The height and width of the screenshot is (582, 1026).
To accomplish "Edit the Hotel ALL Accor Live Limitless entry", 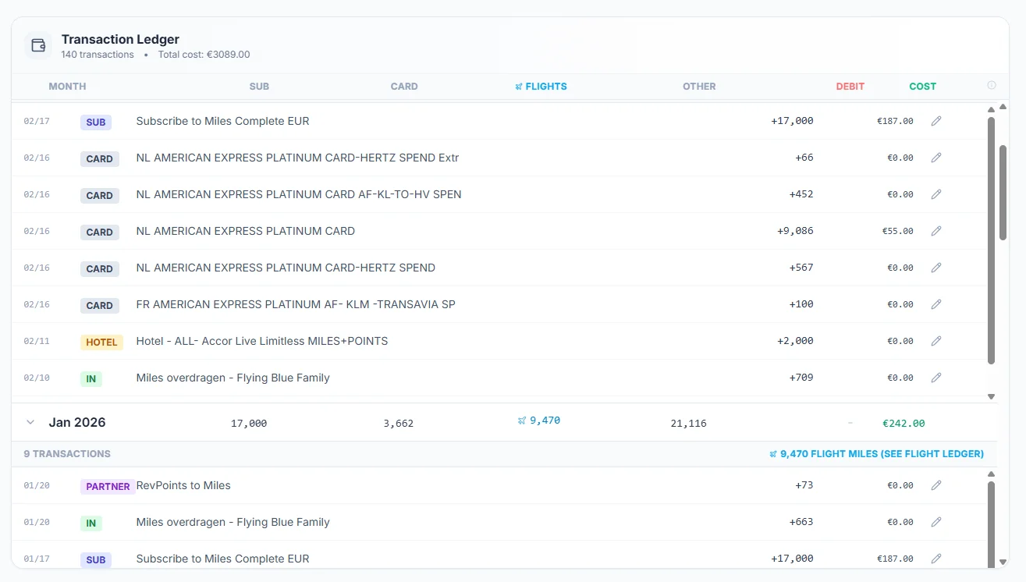I will (935, 340).
